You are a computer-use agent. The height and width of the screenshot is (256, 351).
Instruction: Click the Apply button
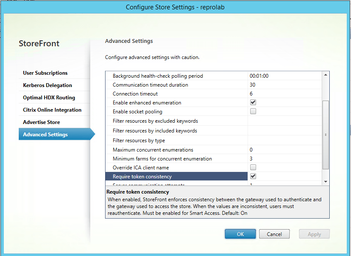pyautogui.click(x=314, y=234)
